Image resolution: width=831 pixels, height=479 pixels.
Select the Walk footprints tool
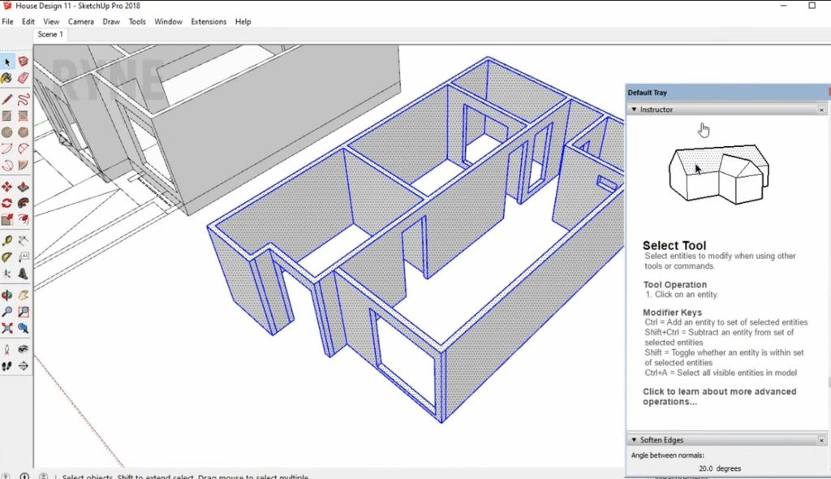click(x=6, y=366)
